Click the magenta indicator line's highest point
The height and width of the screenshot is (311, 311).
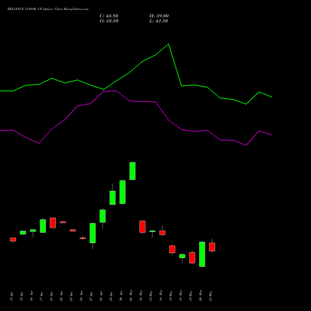point(116,91)
